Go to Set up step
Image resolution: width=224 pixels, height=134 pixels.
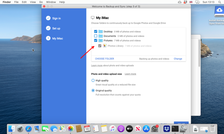tap(53, 28)
